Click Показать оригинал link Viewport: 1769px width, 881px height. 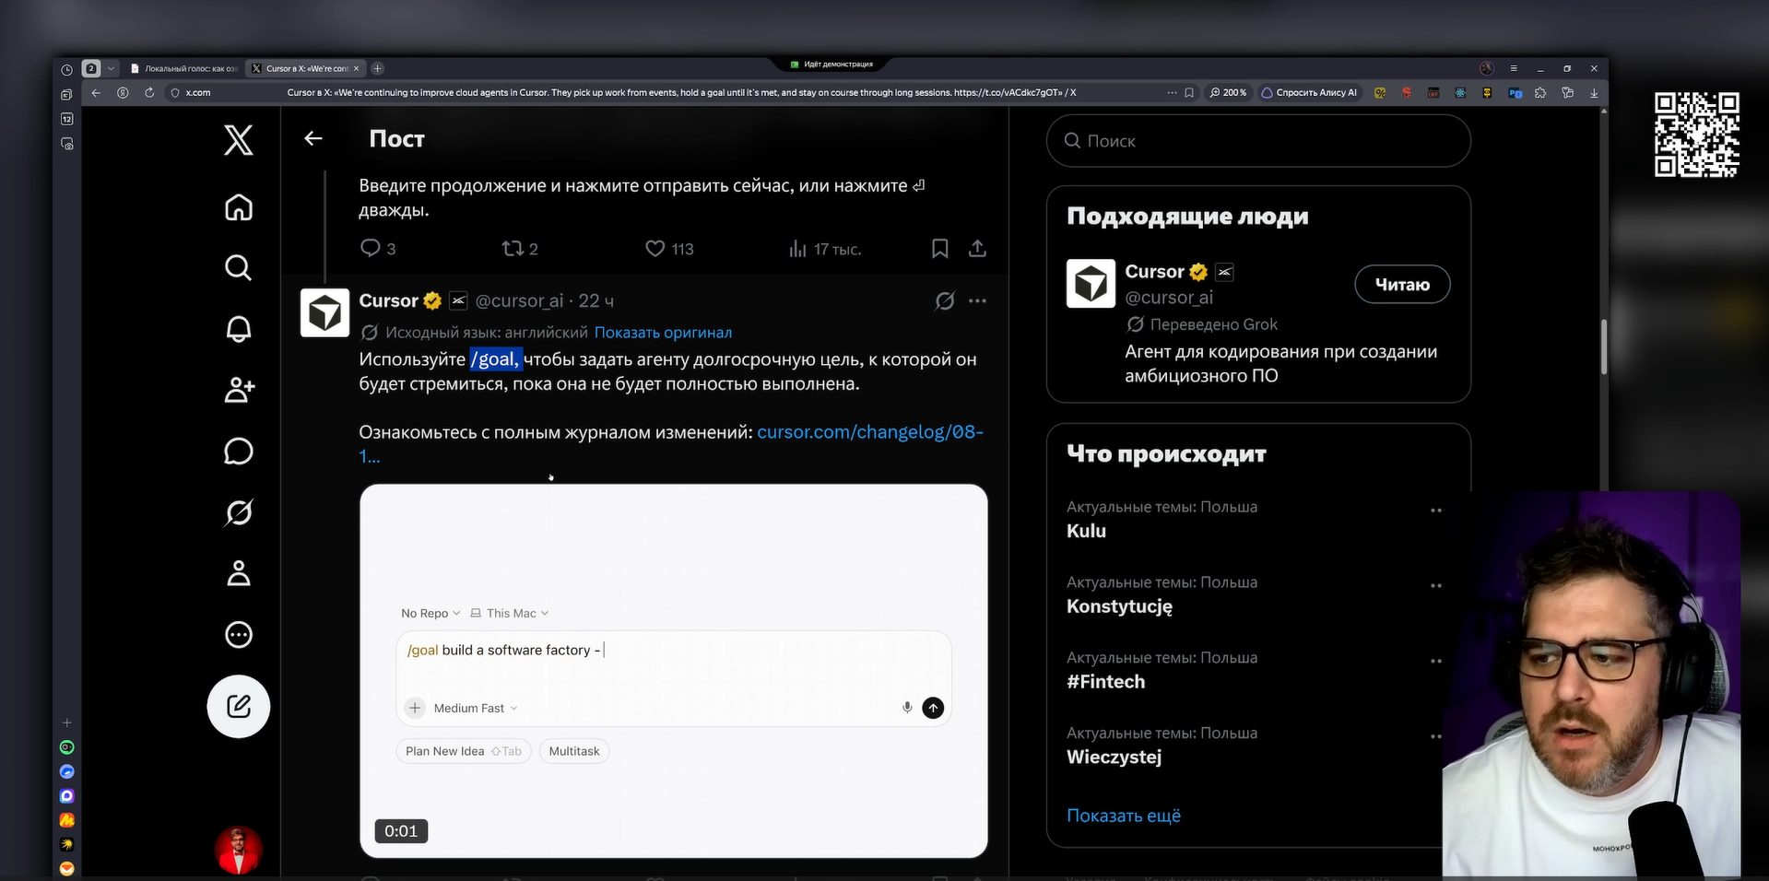point(663,333)
